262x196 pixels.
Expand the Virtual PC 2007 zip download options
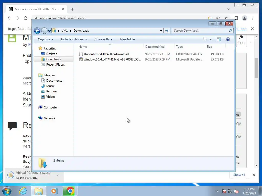point(58,175)
